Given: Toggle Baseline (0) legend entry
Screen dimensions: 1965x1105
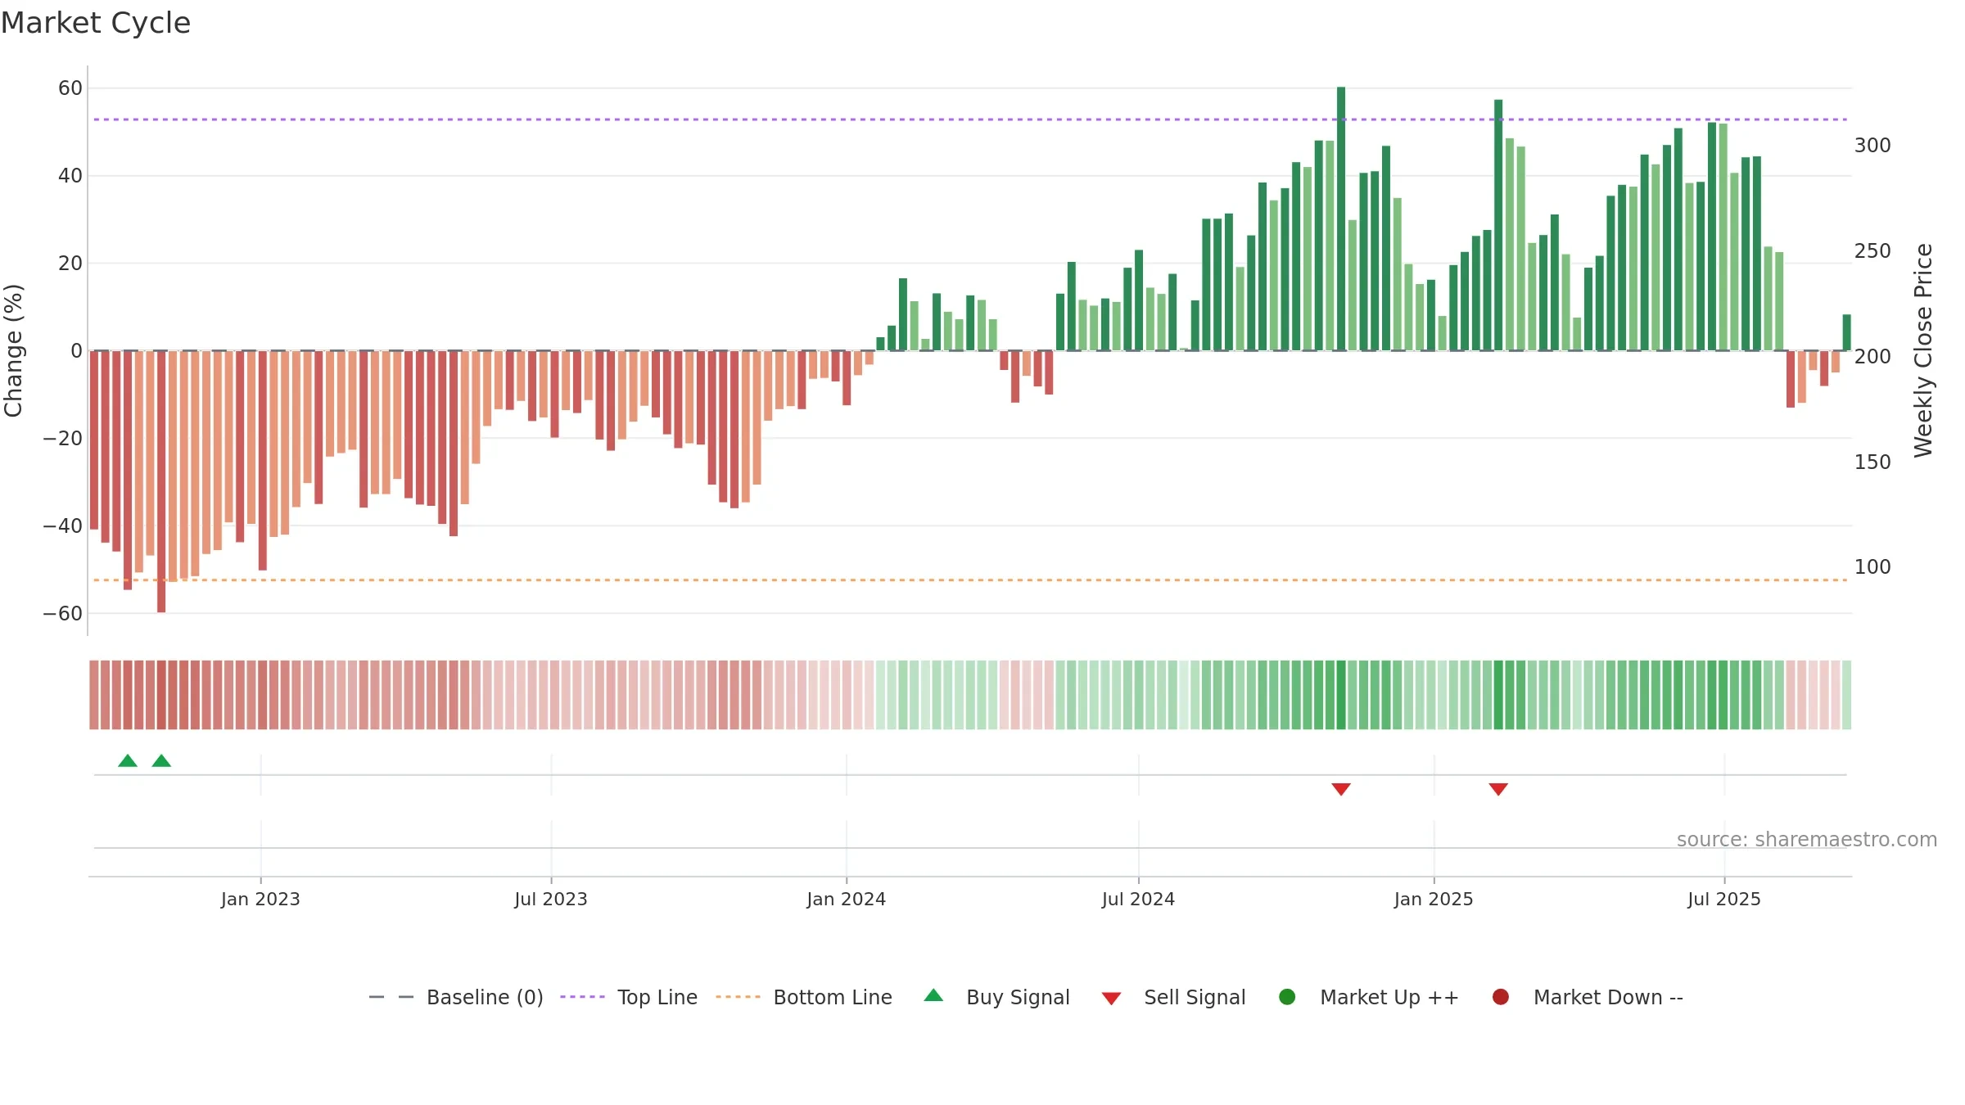Looking at the screenshot, I should [x=456, y=997].
